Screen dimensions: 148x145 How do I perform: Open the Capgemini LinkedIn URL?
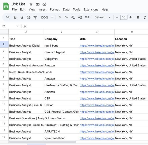click(x=97, y=59)
